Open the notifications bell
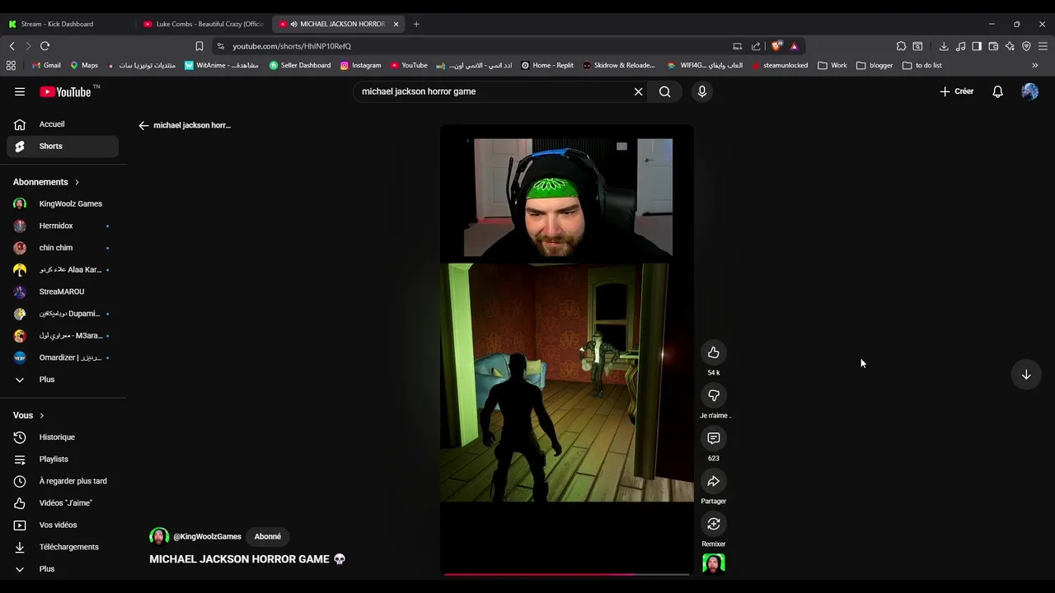 (997, 91)
